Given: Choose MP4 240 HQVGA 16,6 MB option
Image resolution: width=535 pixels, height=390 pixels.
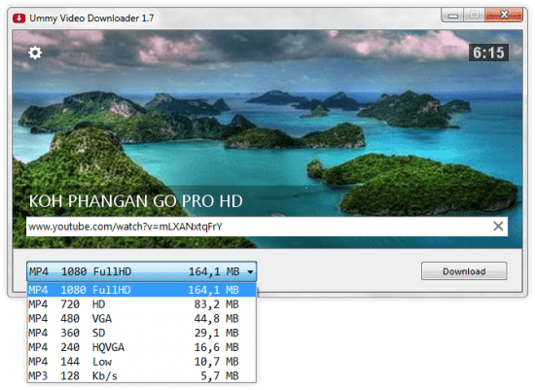Looking at the screenshot, I should click(142, 347).
